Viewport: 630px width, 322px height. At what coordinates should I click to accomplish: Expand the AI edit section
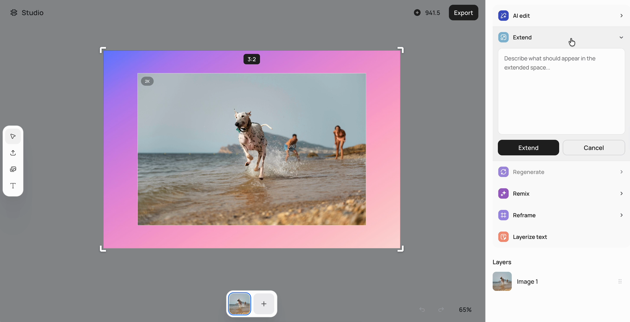621,16
